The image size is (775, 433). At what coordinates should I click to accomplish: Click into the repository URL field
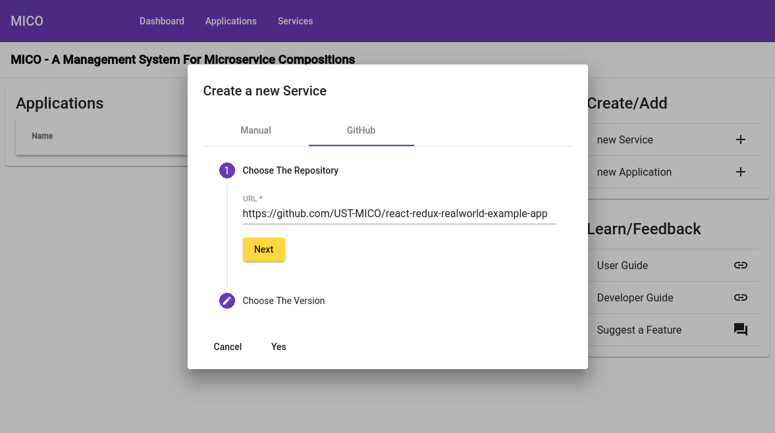[400, 214]
